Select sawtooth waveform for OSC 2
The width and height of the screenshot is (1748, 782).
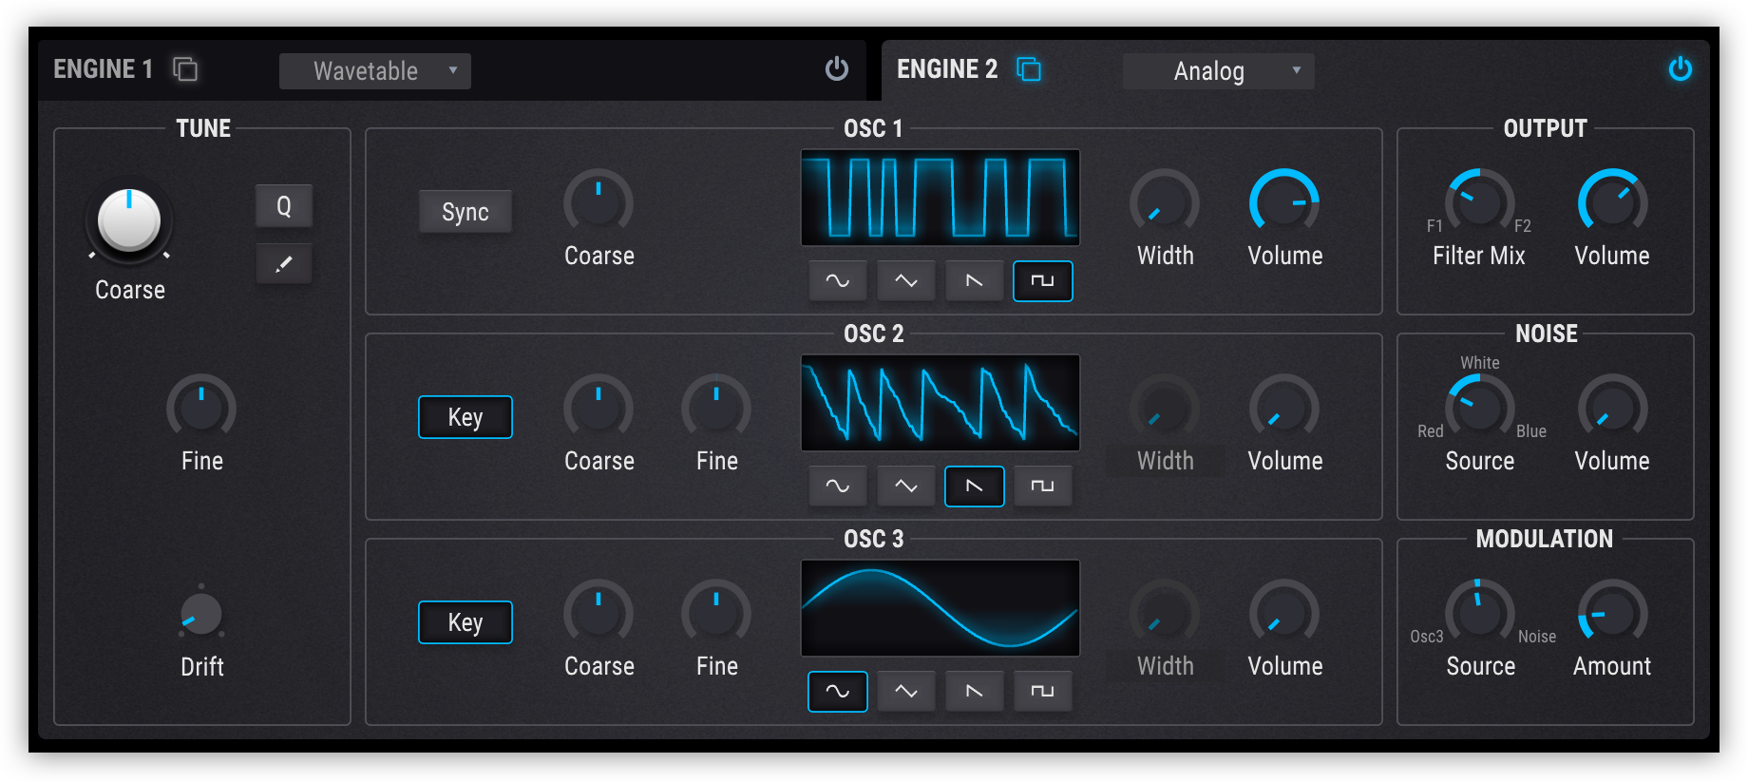975,486
